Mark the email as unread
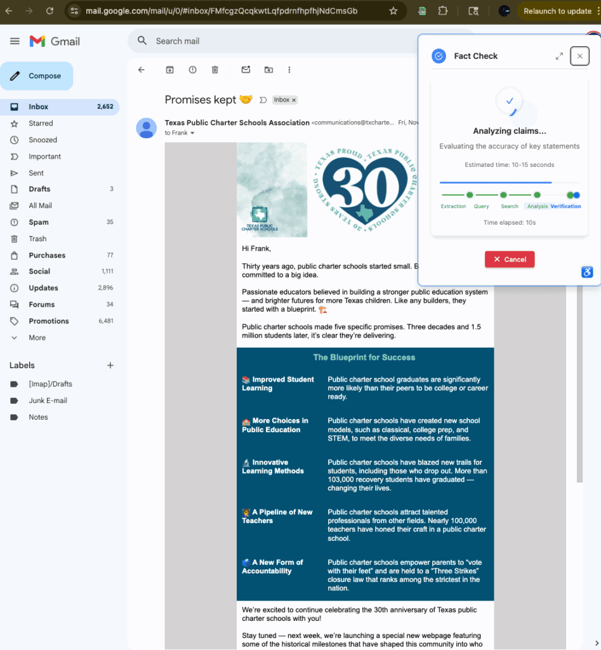This screenshot has width=601, height=650. [x=246, y=70]
